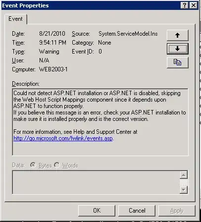
Task: Click the Data box scroll down arrow
Action: pos(184,190)
